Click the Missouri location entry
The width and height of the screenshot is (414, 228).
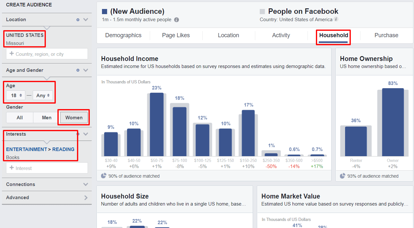pos(15,43)
